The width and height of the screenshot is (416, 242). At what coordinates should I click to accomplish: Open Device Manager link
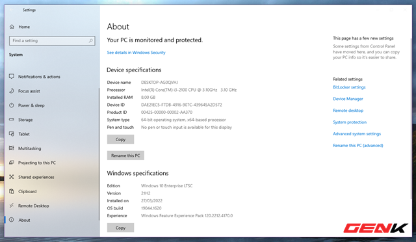click(x=348, y=99)
